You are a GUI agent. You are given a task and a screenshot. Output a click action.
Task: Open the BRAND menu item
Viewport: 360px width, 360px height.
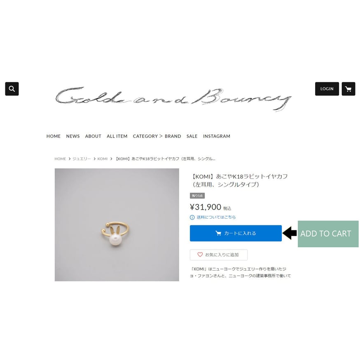tap(173, 136)
